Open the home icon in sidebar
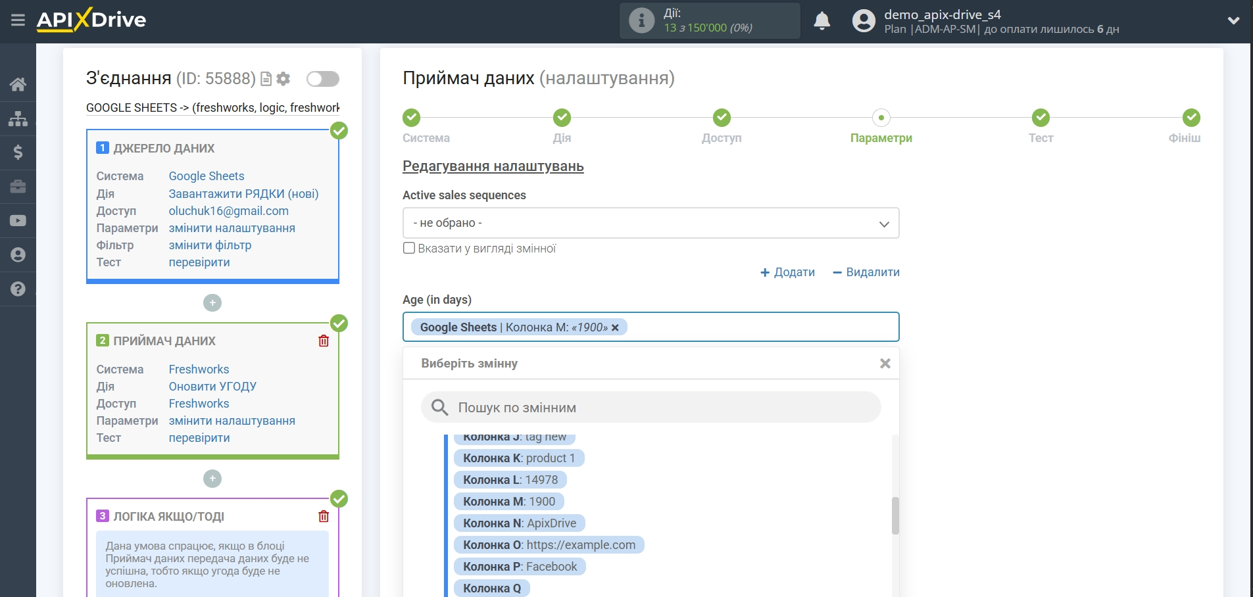The width and height of the screenshot is (1253, 597). tap(18, 84)
